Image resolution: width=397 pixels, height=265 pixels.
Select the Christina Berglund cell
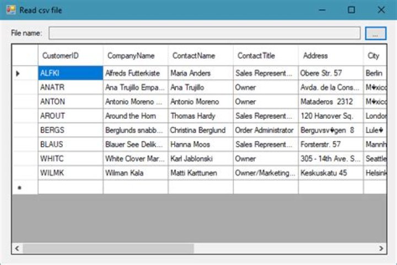coord(201,130)
